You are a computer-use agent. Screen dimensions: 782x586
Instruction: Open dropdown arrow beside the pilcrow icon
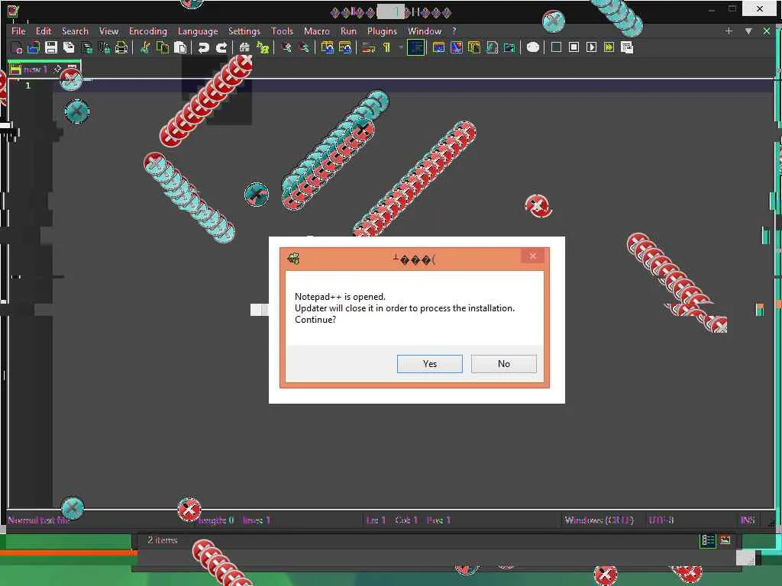click(400, 47)
